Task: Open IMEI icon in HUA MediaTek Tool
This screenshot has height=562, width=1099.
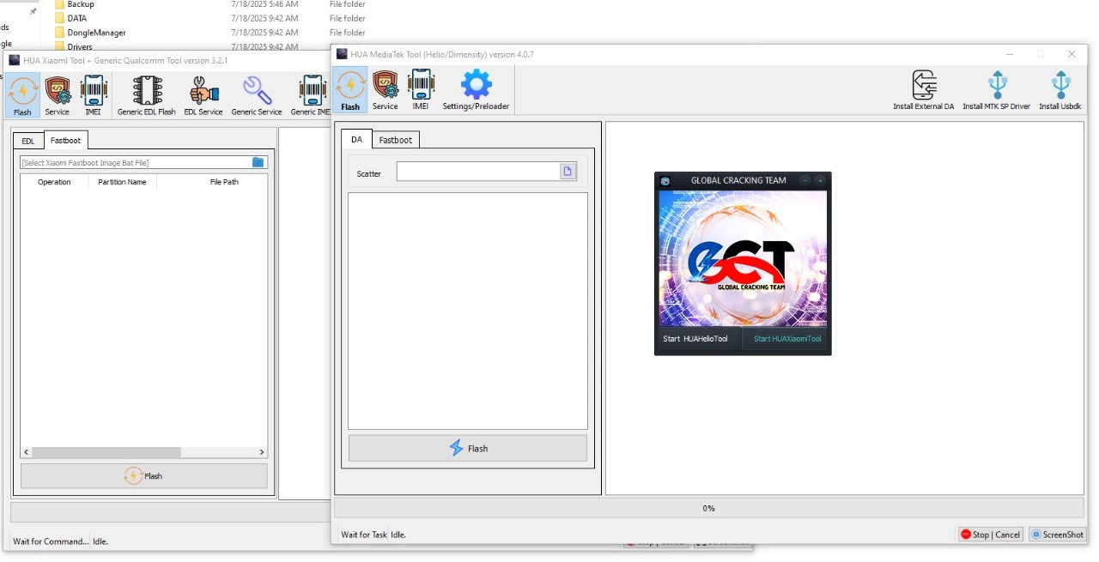Action: (x=421, y=90)
